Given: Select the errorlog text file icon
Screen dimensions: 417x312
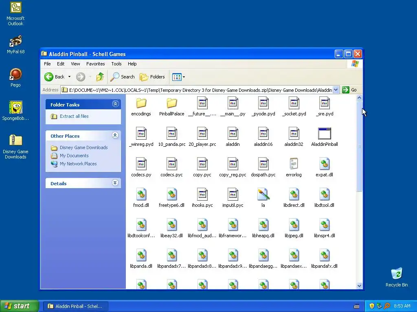Looking at the screenshot, I should point(294,164).
